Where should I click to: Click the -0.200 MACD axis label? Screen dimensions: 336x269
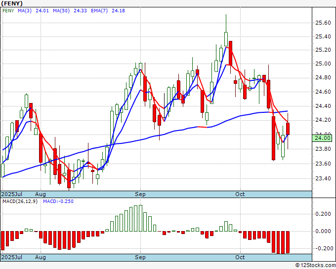(323, 248)
